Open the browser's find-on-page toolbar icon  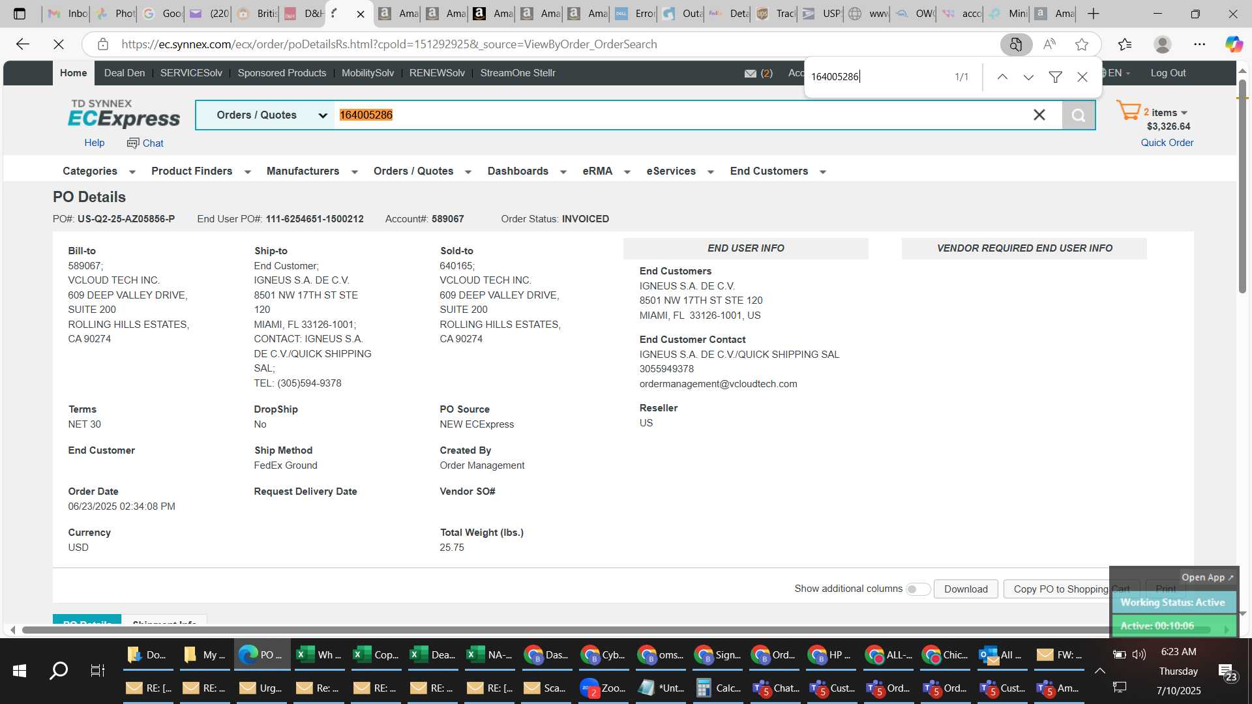(x=1016, y=44)
